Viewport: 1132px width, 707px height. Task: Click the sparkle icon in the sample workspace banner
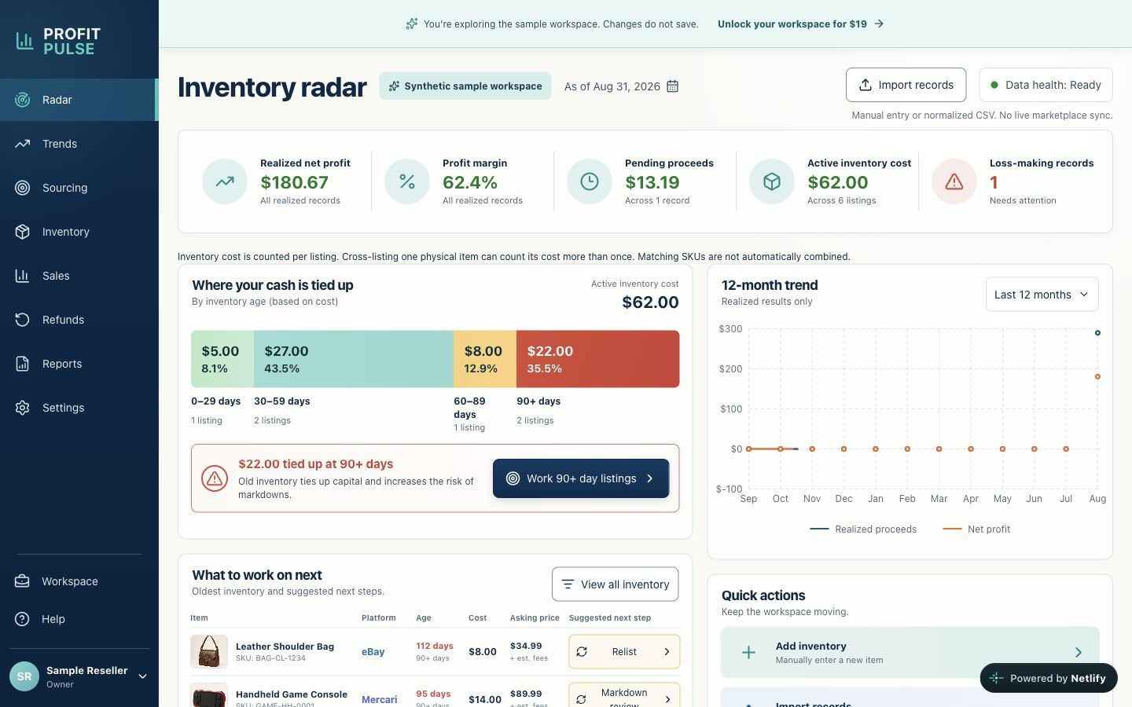411,24
